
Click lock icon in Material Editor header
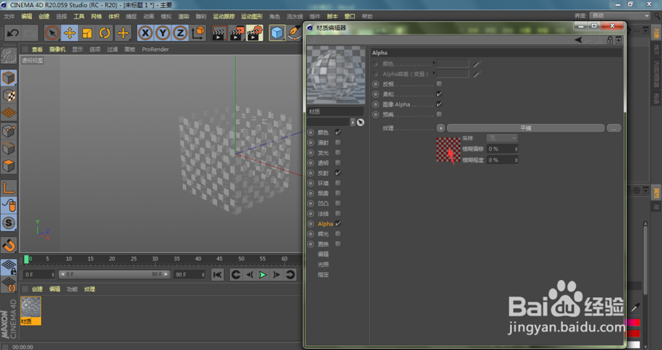pyautogui.click(x=610, y=40)
